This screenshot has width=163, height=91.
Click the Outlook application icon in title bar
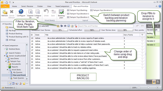click(x=2, y=2)
